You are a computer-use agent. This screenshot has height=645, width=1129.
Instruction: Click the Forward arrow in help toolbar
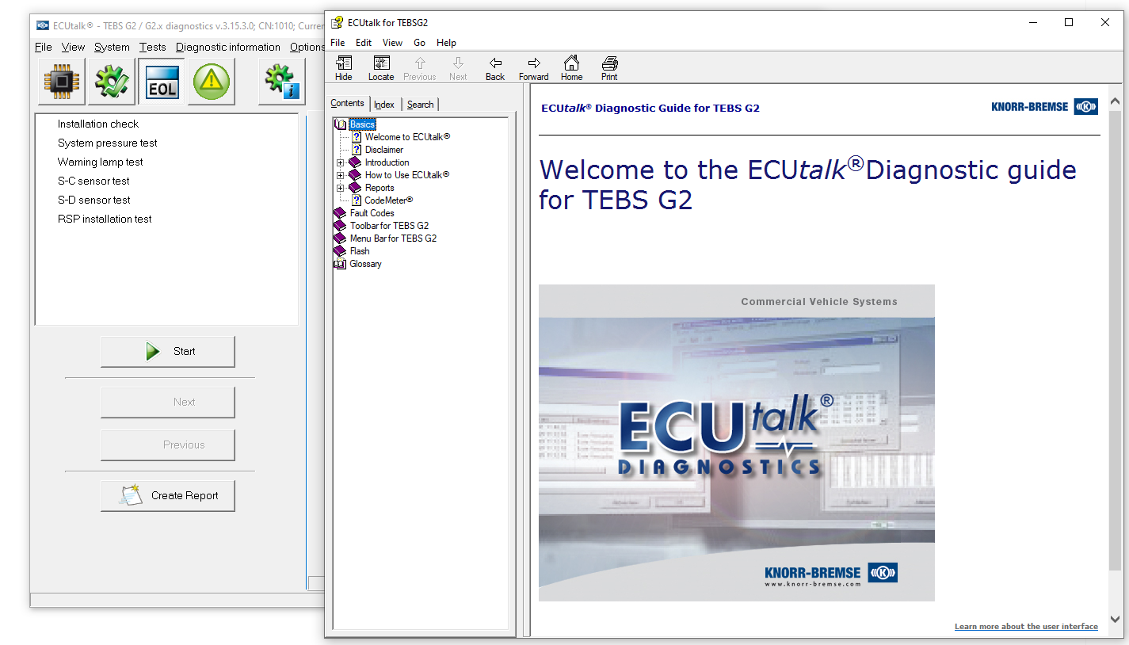click(534, 69)
